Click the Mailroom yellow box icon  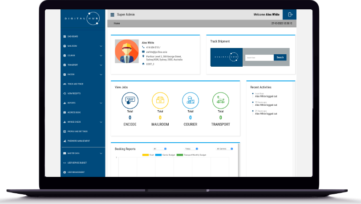tap(160, 100)
